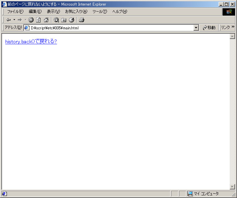237x198 pixels.
Task: Close the Internet Explorer window
Action: tap(232, 4)
